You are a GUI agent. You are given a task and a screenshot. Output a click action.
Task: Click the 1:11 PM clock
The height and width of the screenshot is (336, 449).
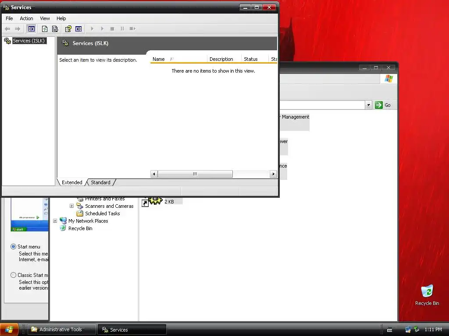tap(433, 329)
